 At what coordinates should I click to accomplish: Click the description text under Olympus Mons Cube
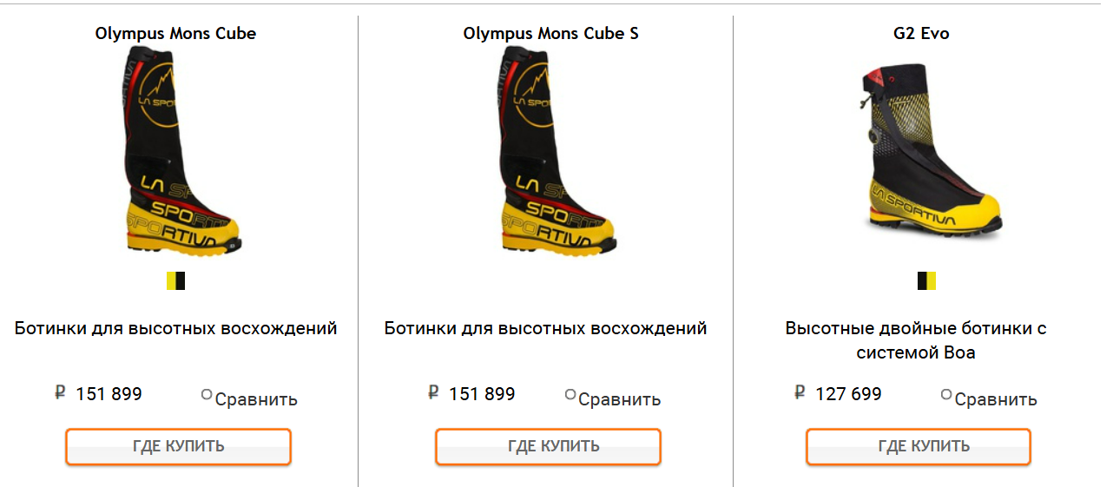(175, 329)
